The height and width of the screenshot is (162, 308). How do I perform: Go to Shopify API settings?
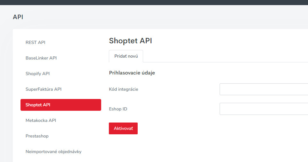coord(37,74)
